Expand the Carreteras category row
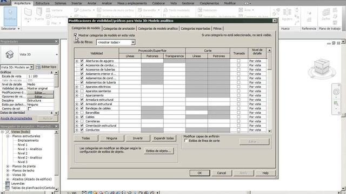This screenshot has width=346, height=194. pos(77,121)
